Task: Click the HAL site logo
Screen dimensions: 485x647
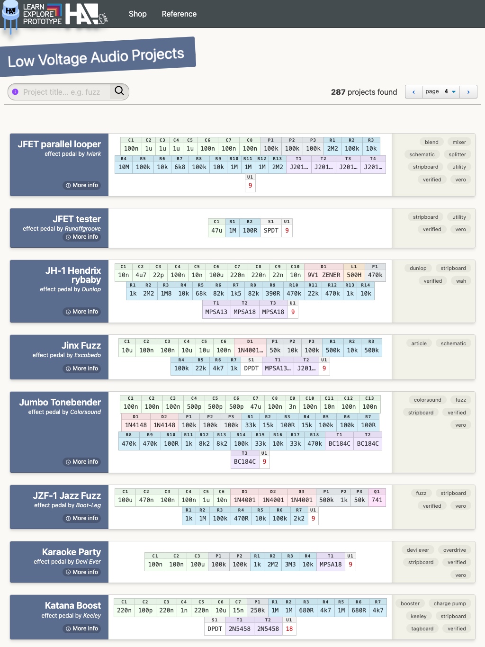Action: (85, 14)
